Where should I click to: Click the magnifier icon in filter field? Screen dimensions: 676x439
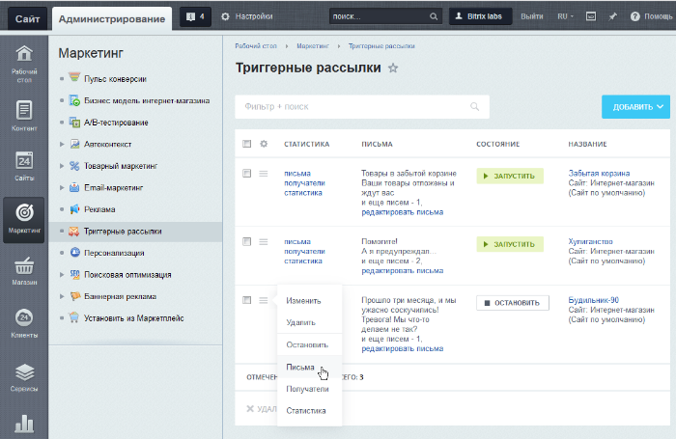tap(475, 106)
